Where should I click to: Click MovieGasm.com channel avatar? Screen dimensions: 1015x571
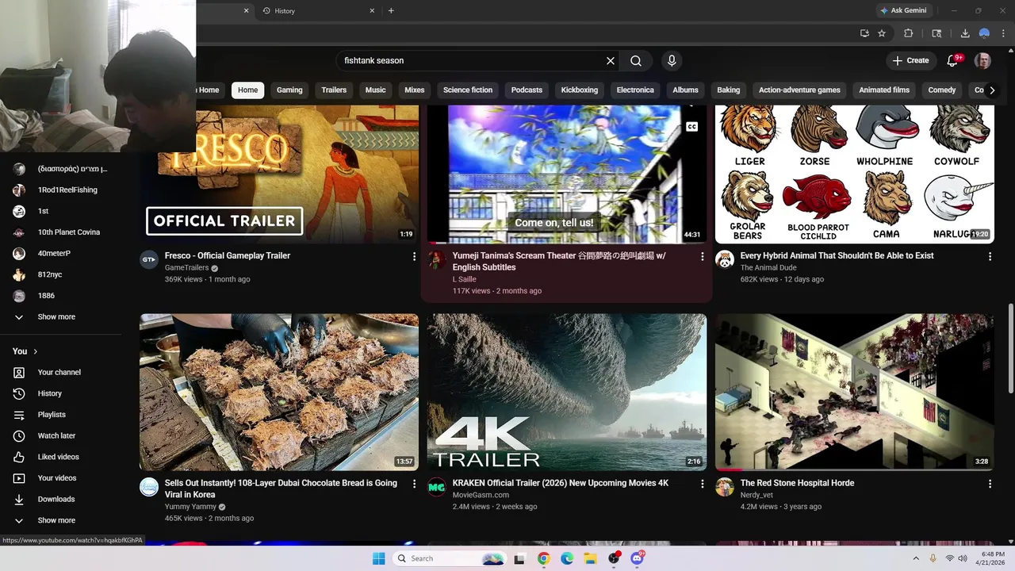pos(437,487)
